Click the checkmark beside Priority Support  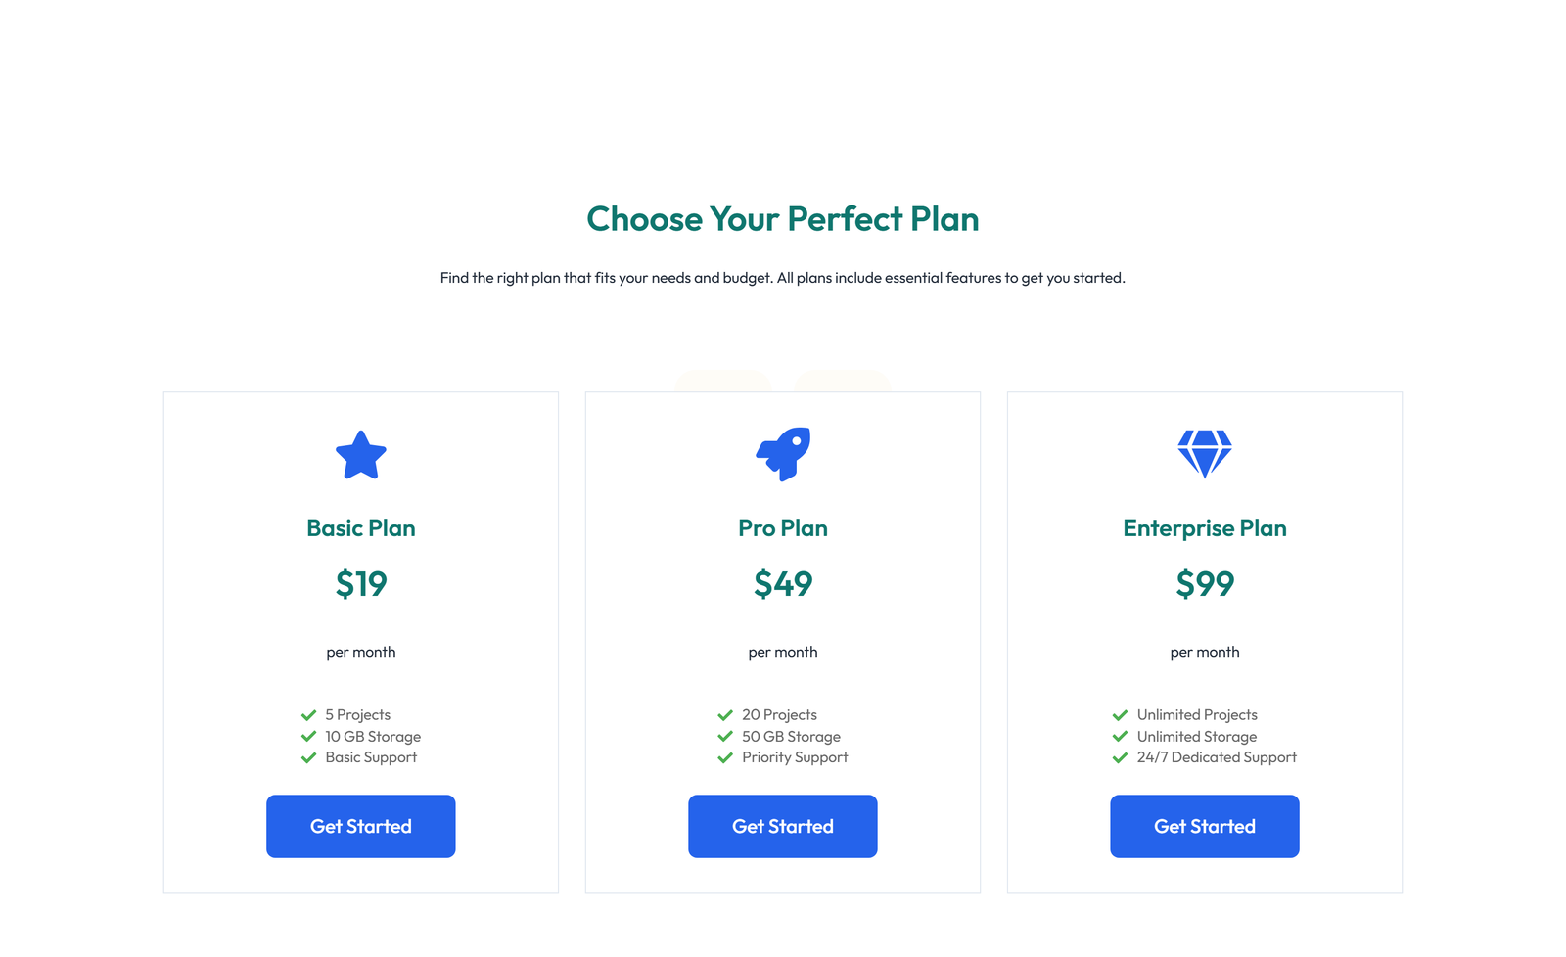(726, 757)
